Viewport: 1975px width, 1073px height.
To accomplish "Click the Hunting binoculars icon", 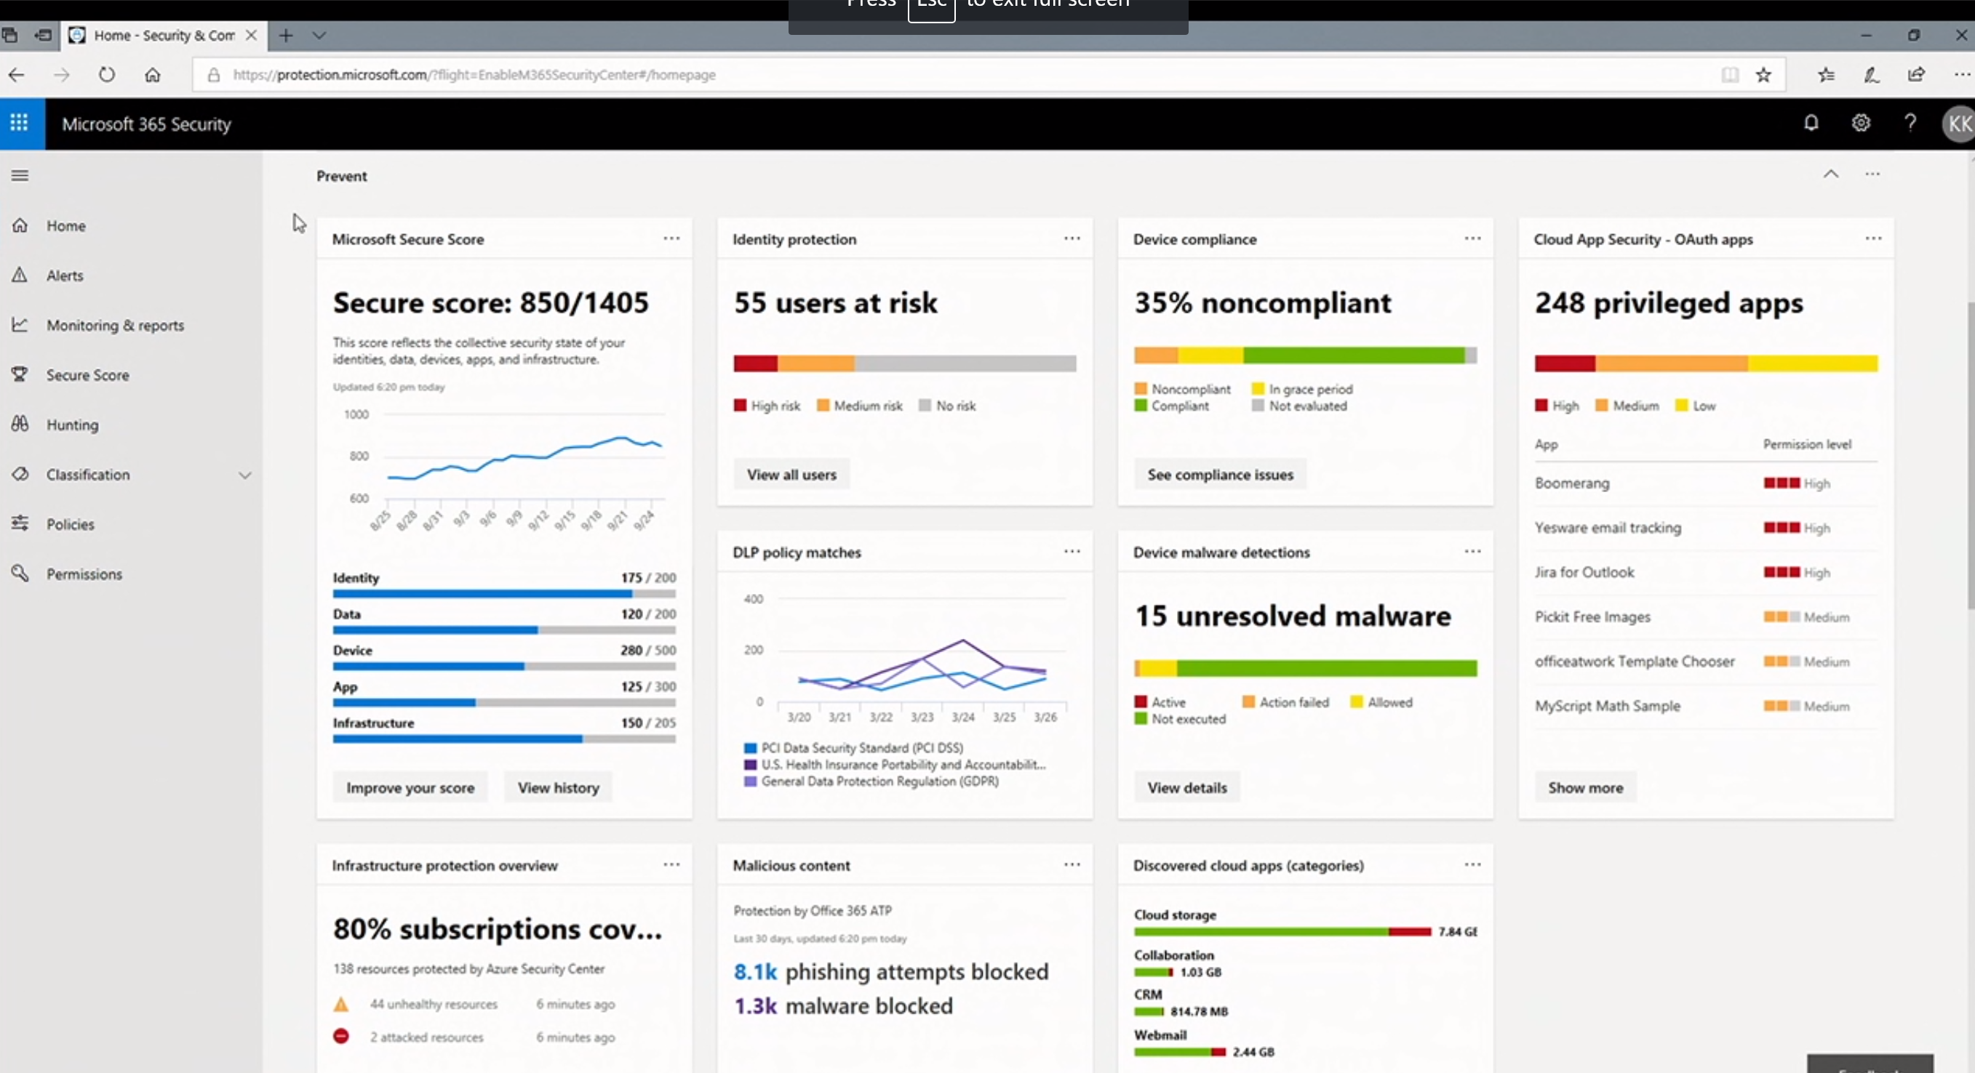I will tap(20, 424).
